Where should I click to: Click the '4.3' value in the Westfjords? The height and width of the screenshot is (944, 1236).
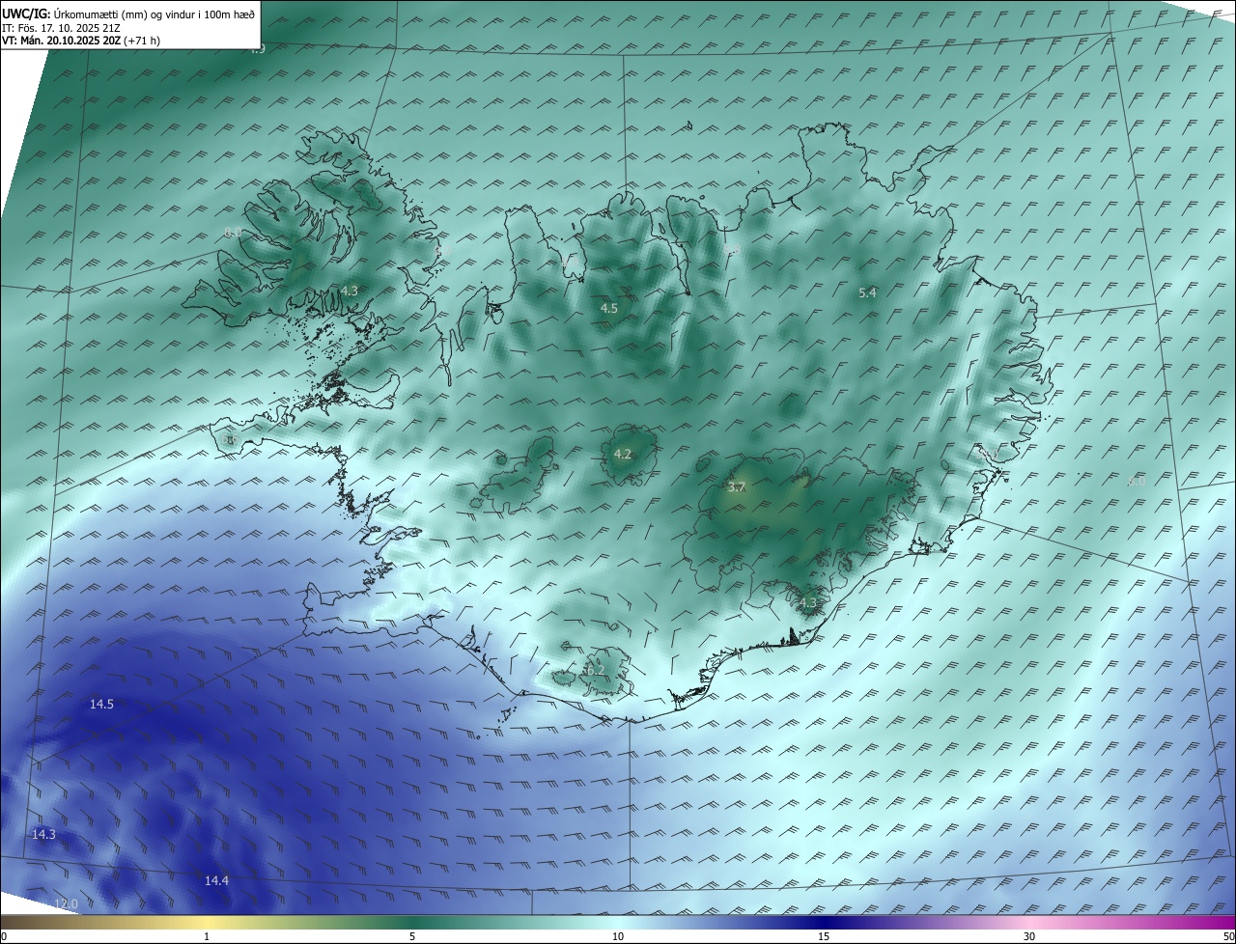350,291
